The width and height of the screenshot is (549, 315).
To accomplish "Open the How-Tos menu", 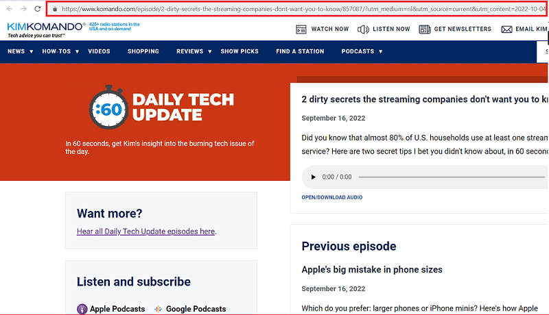I will click(x=56, y=51).
